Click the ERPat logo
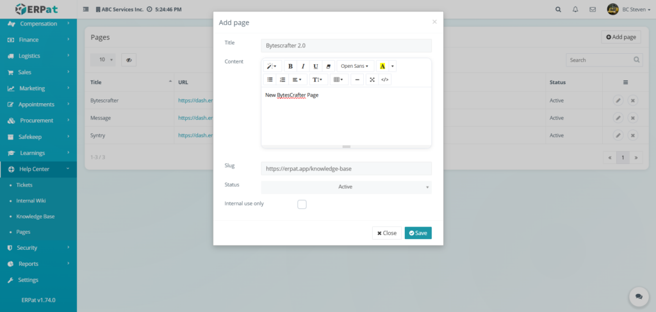656x312 pixels. [x=38, y=9]
